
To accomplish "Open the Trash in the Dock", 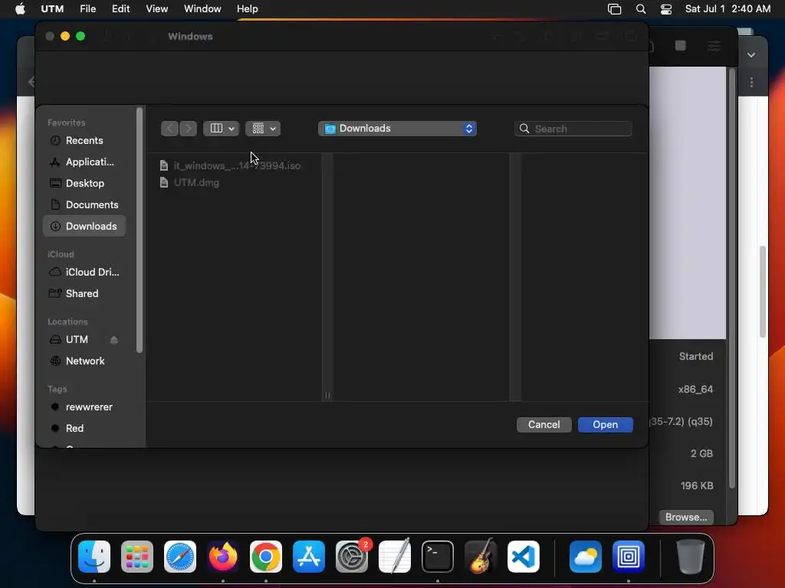I will pyautogui.click(x=691, y=557).
